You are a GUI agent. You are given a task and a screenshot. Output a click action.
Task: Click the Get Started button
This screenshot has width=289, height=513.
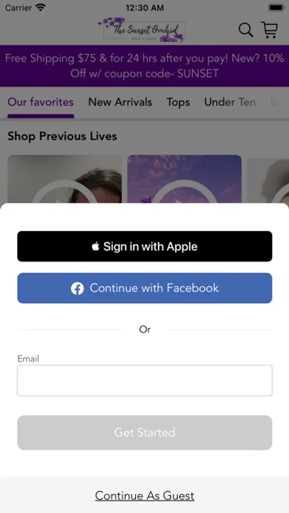point(145,433)
